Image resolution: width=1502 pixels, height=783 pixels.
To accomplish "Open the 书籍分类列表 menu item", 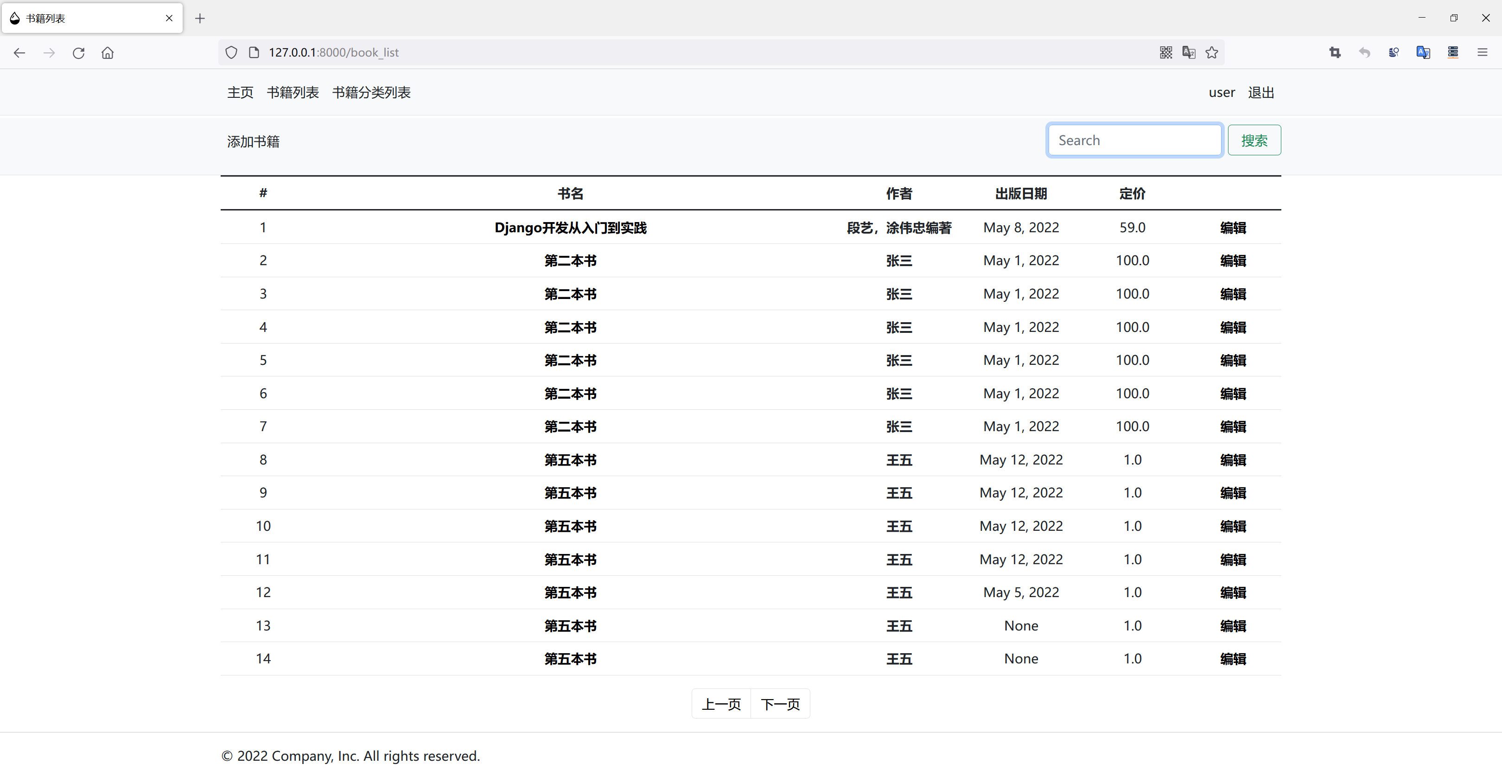I will pos(373,92).
